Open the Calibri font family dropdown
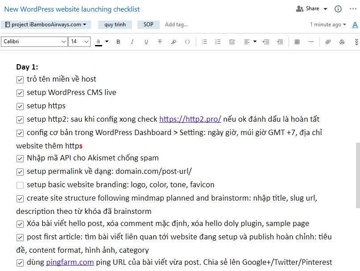Viewport: 360px width, 271px height. (x=34, y=42)
